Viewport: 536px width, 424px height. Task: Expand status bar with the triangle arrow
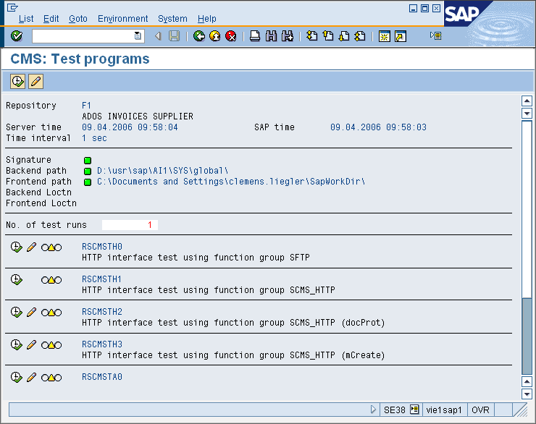[374, 410]
